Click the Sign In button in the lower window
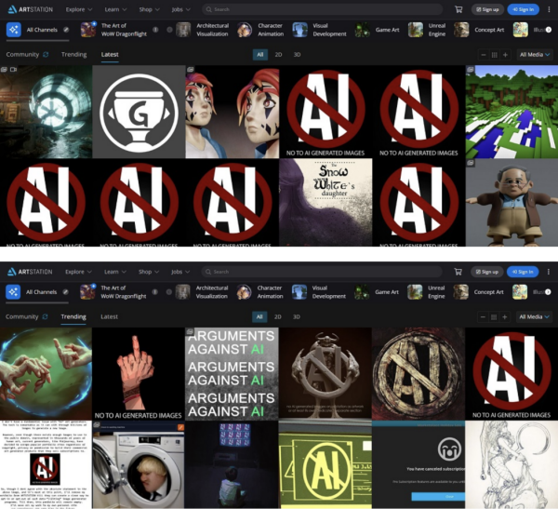Image resolution: width=558 pixels, height=509 pixels. click(523, 272)
